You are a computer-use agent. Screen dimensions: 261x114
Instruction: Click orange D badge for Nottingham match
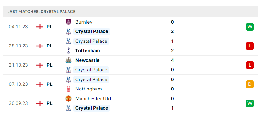(x=250, y=84)
